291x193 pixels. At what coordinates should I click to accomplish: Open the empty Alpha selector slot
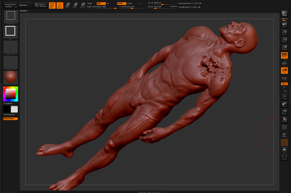[11, 47]
